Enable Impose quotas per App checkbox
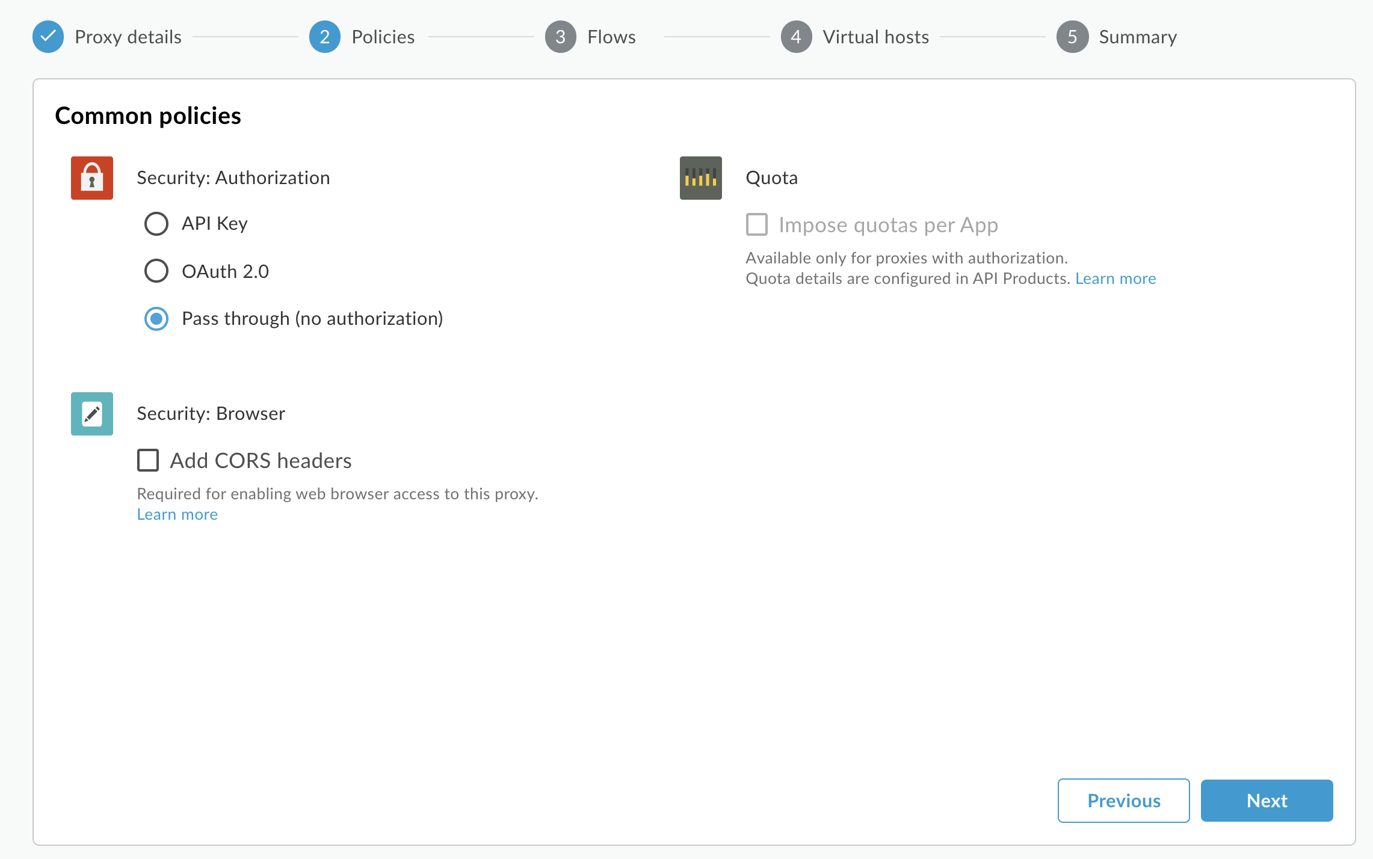Viewport: 1373px width, 859px height. pos(755,224)
